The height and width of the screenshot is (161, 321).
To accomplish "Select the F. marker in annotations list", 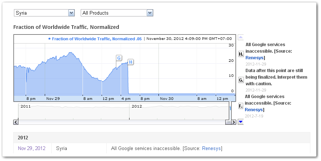I will pyautogui.click(x=241, y=106).
